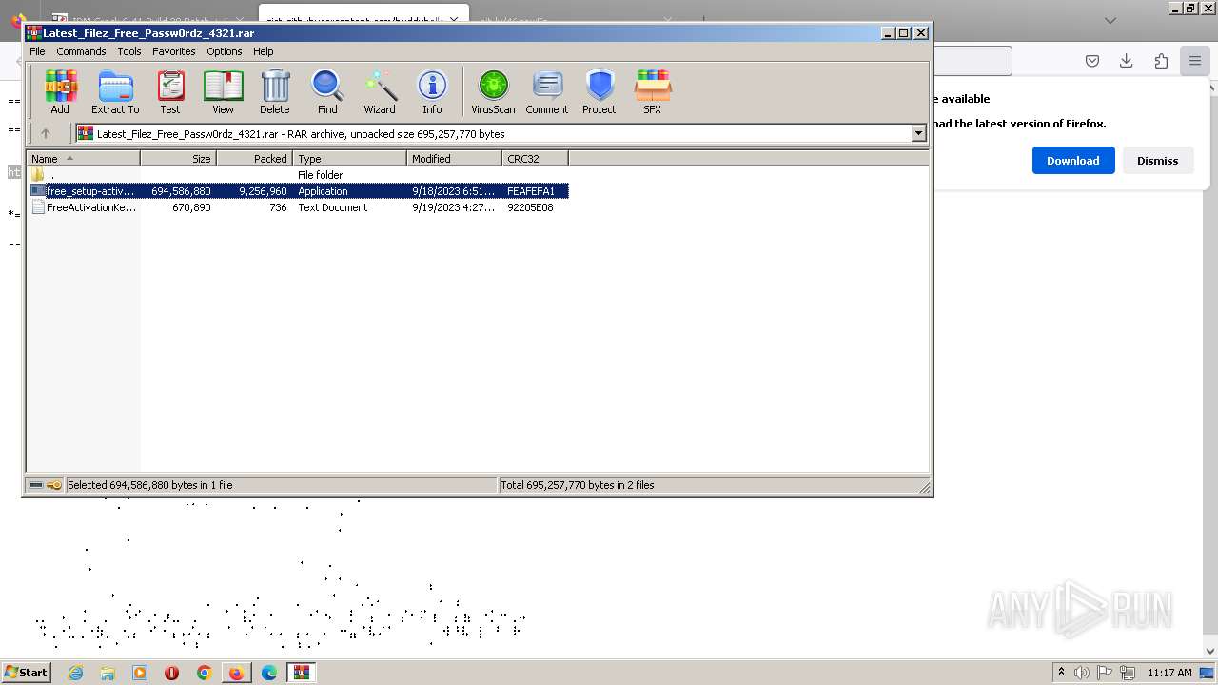Open Firefox extensions button
Viewport: 1218px width, 685px height.
[1161, 61]
